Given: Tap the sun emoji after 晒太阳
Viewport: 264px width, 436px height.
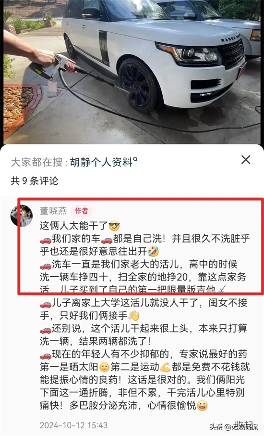Looking at the screenshot, I should point(104,367).
